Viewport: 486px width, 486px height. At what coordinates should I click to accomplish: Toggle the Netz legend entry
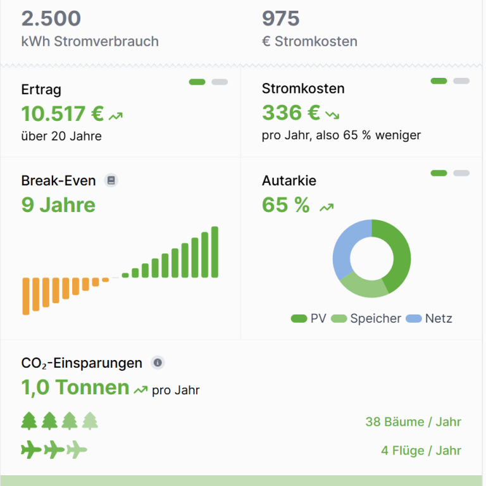coord(429,319)
